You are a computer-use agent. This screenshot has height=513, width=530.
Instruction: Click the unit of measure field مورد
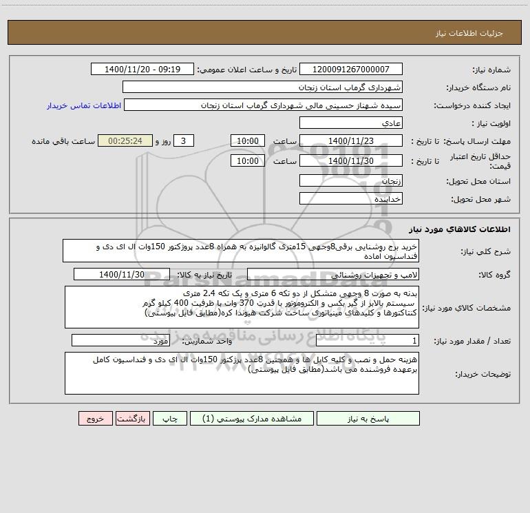pos(120,340)
